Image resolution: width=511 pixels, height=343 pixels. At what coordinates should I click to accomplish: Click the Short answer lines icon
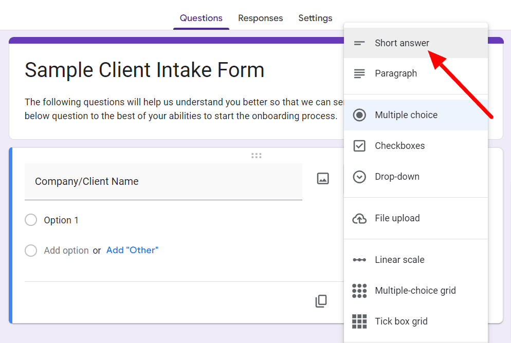[359, 43]
